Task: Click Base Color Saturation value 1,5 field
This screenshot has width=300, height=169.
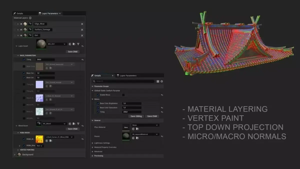Action: (x=132, y=108)
